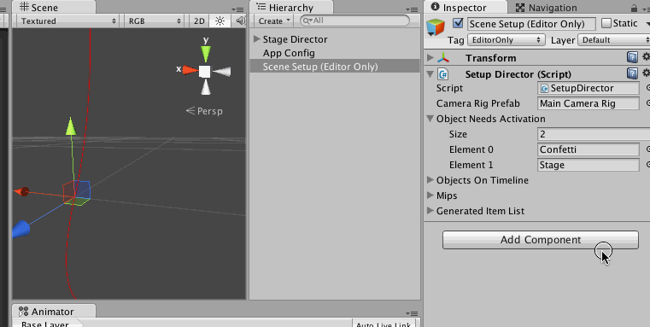650x327 pixels.
Task: Open Setup Director component gear menu
Action: click(646, 73)
